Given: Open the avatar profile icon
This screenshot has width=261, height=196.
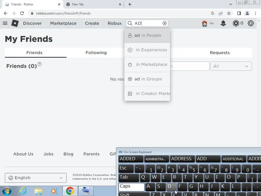Looking at the screenshot, I should (205, 23).
